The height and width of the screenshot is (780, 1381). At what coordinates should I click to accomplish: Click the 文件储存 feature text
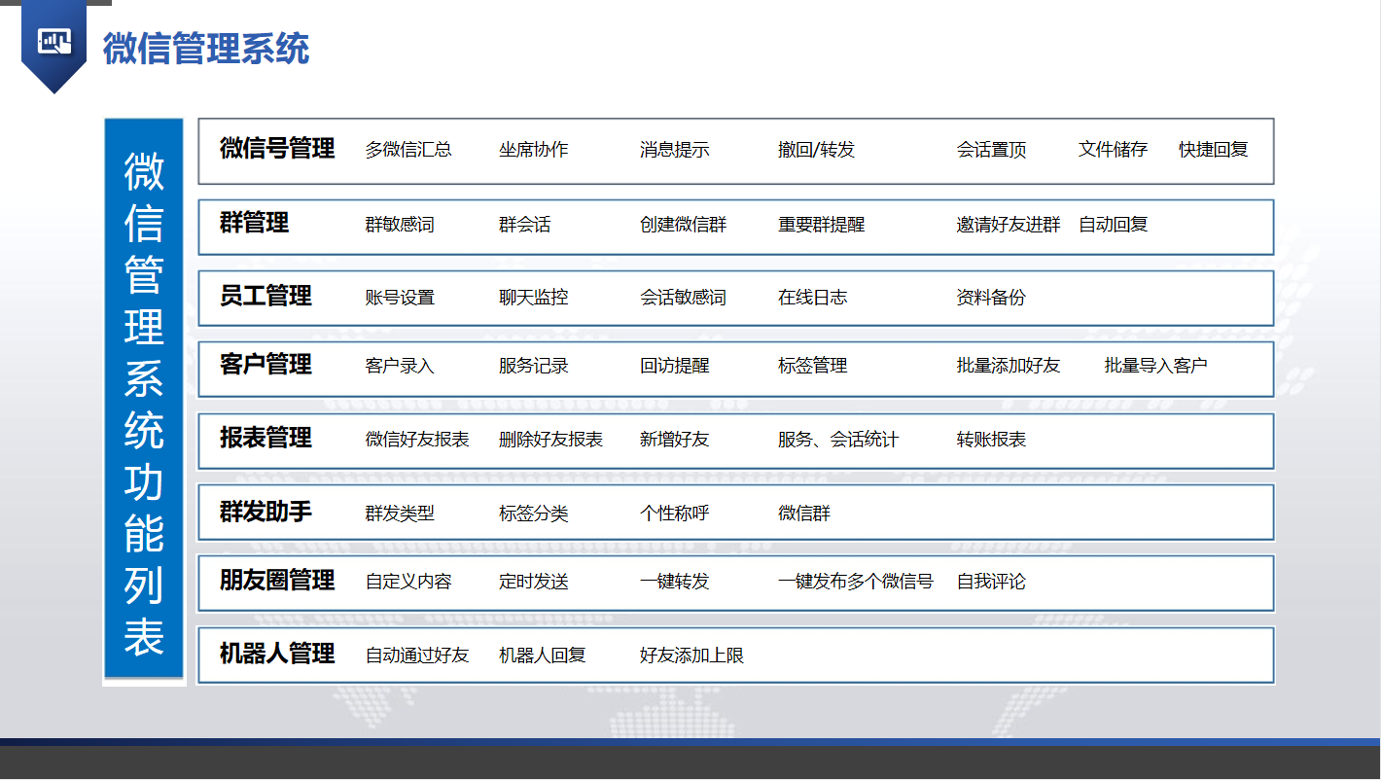(1113, 150)
